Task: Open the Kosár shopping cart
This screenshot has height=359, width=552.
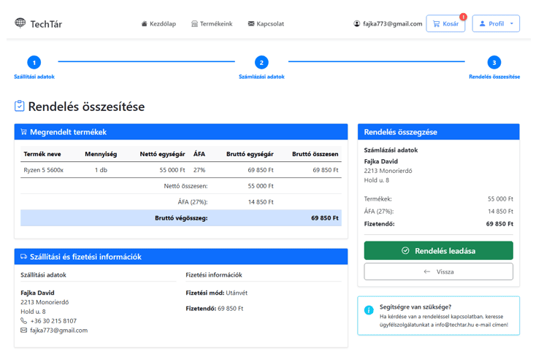Action: point(445,24)
